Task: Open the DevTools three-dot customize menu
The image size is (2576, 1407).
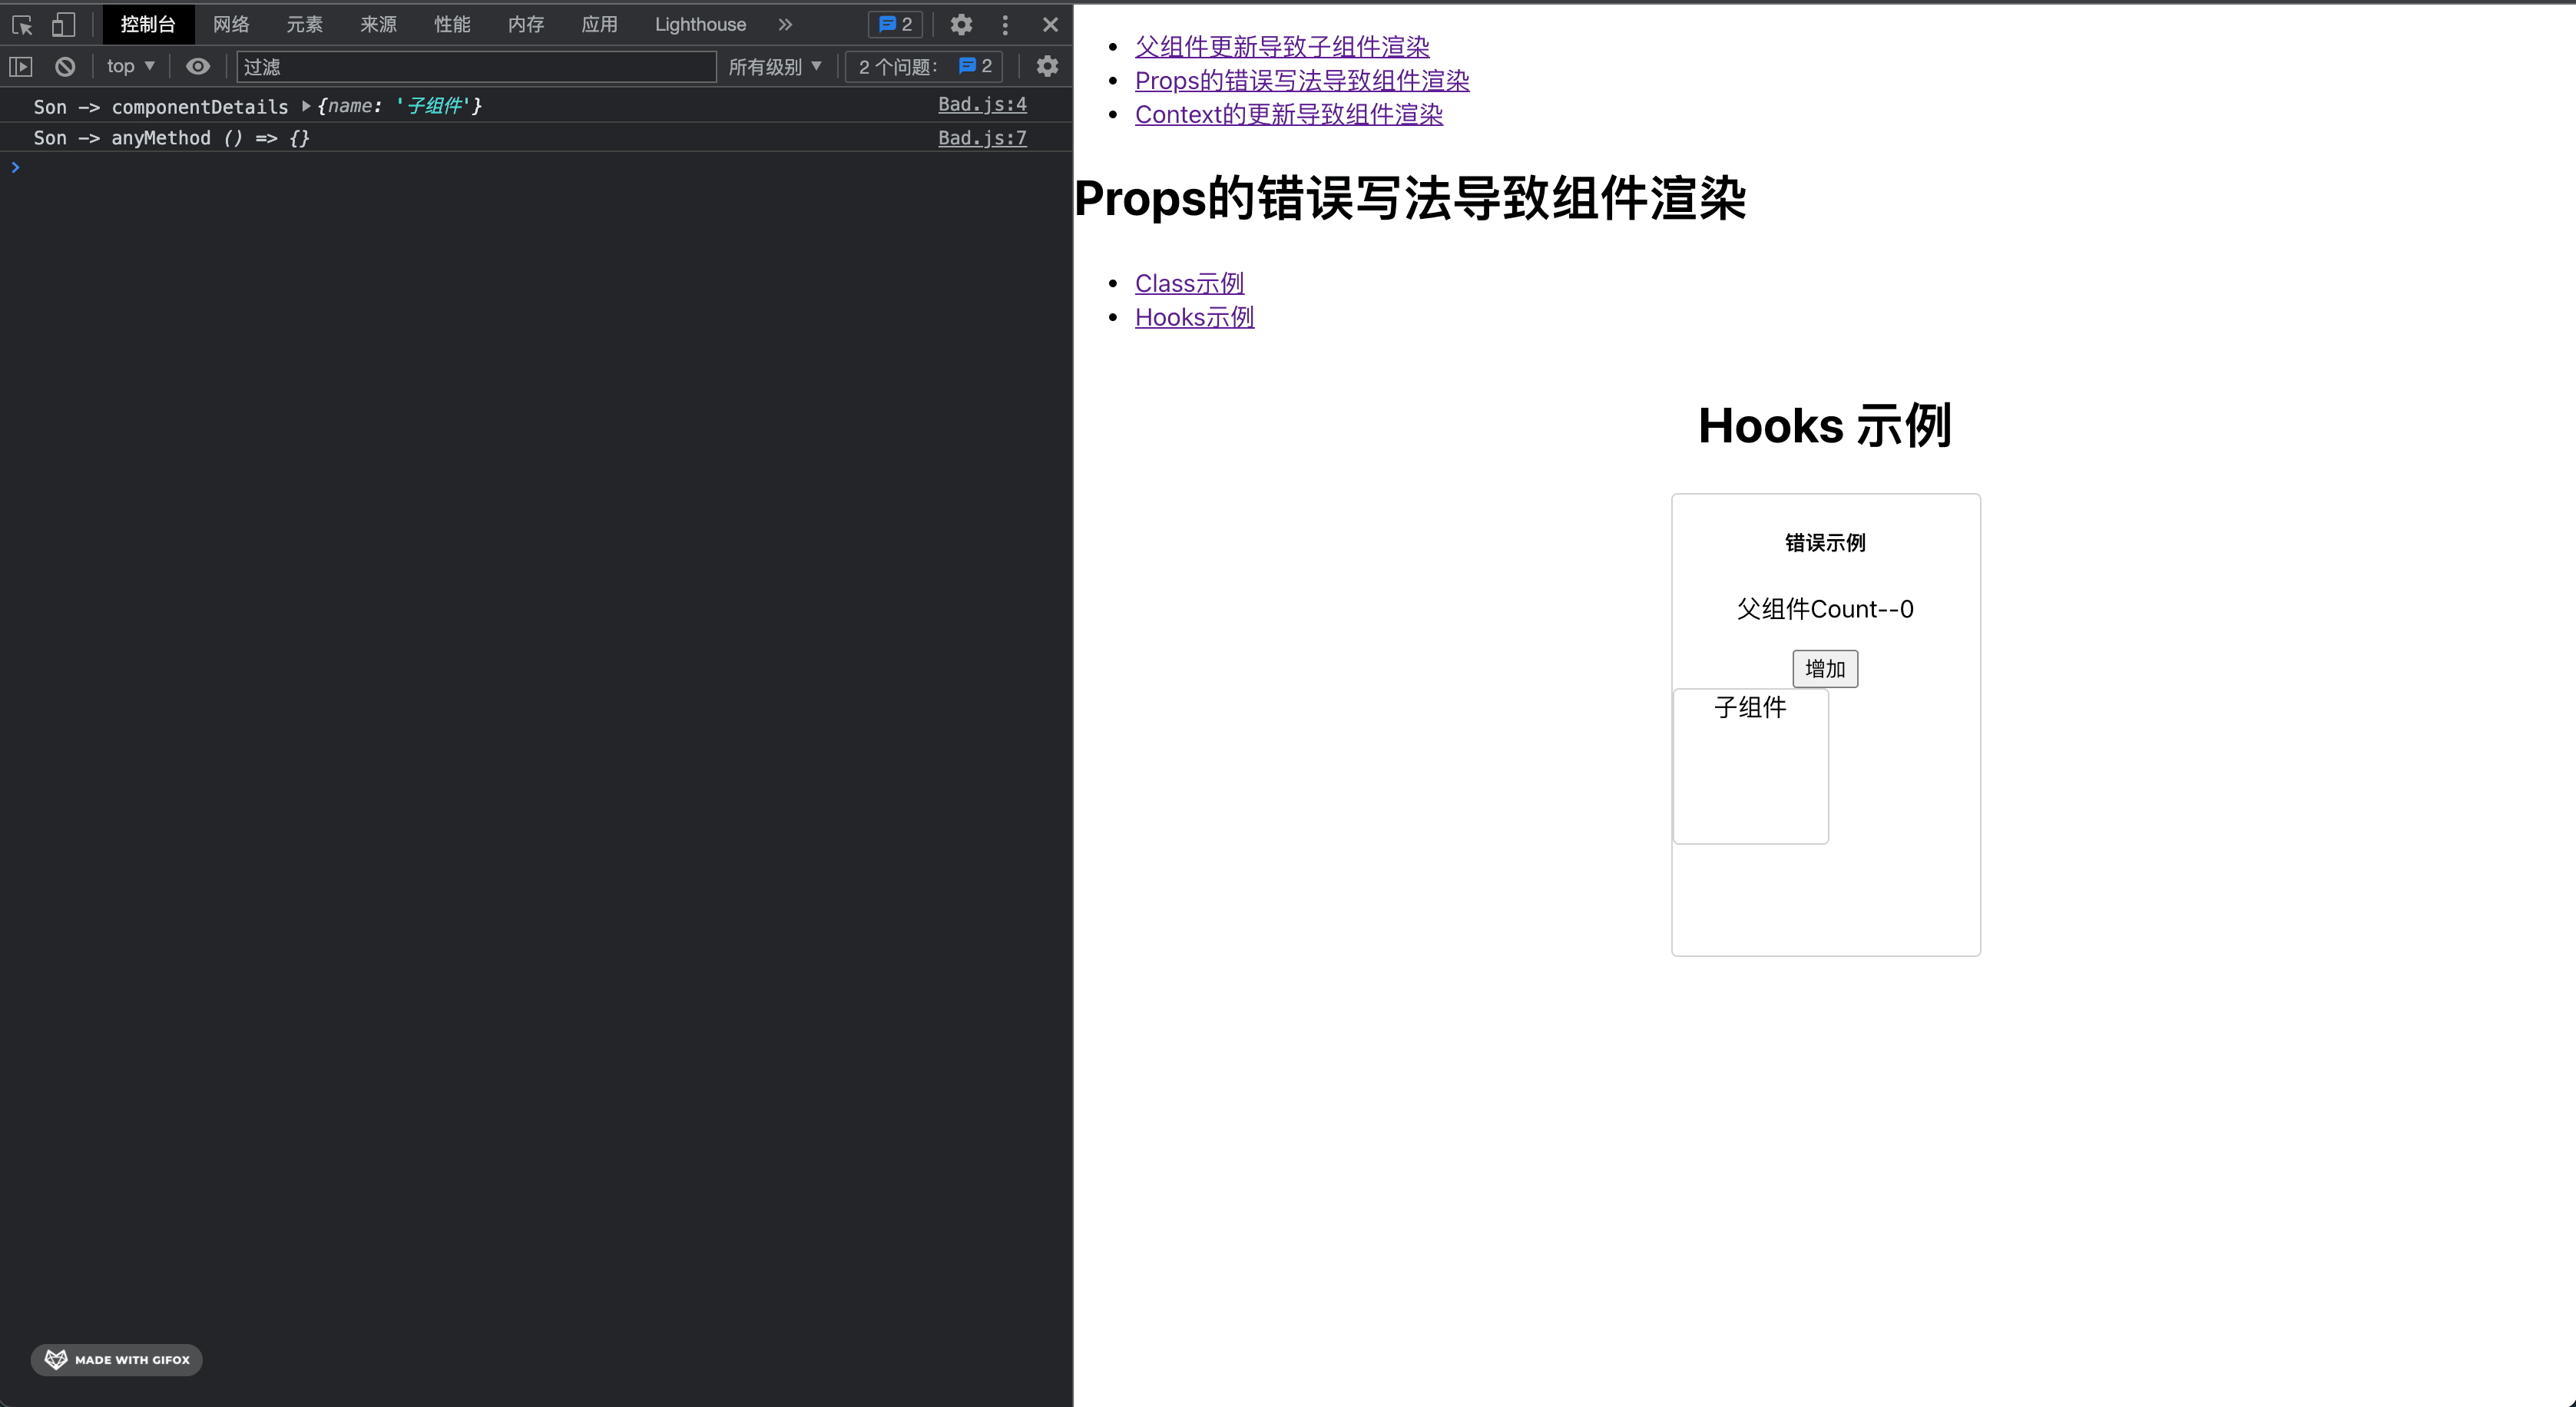Action: (x=1005, y=24)
